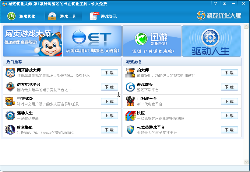Click the vs竞技游戏平台 shield icon
Viewport: 250px width, 172px height.
click(130, 130)
